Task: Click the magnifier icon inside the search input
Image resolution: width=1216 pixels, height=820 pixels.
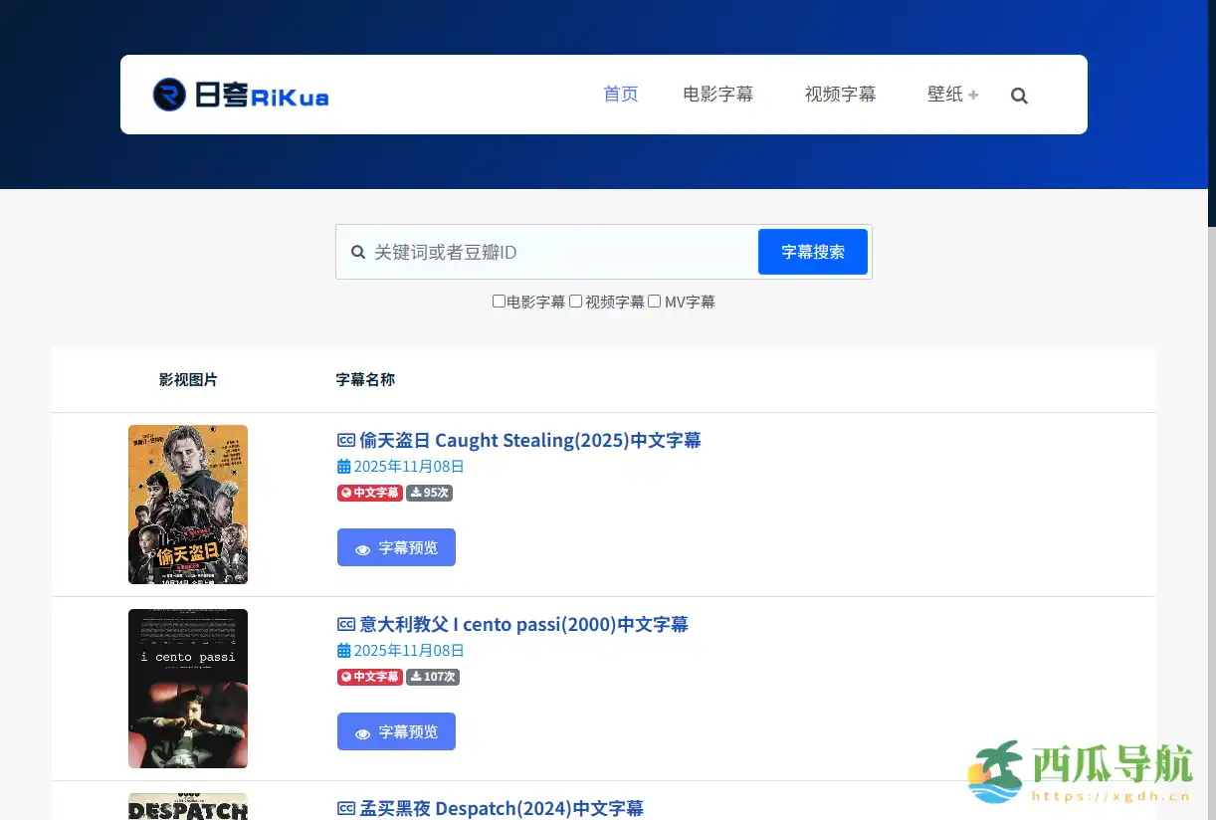Action: pos(358,252)
